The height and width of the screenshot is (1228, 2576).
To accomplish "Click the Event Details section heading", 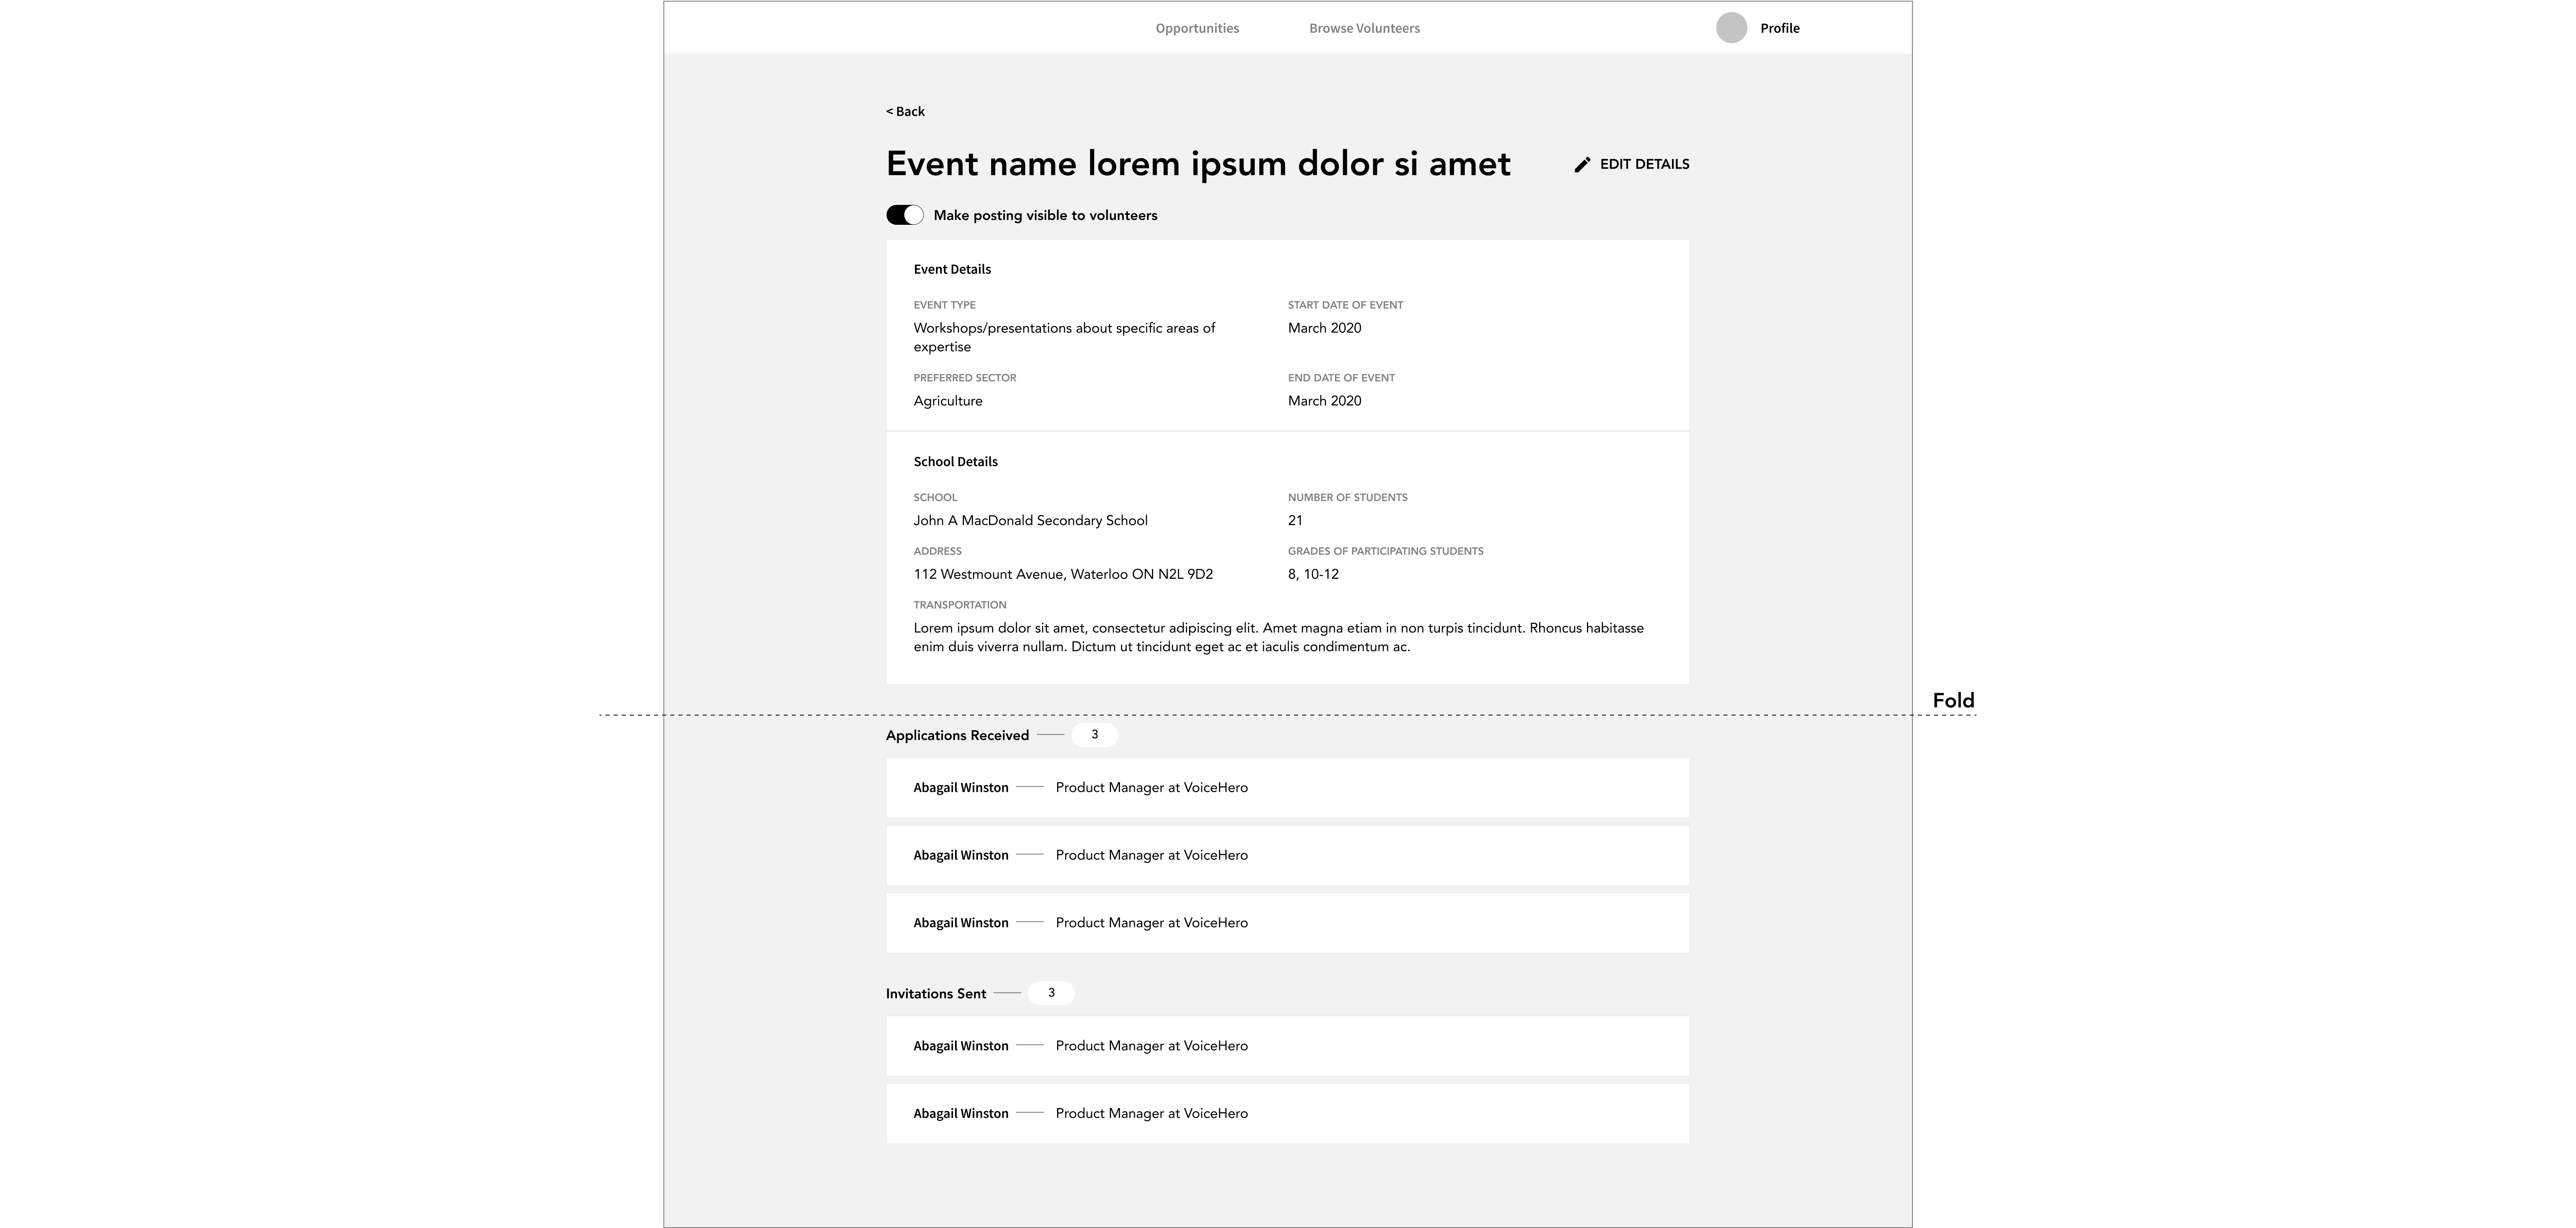I will (x=952, y=269).
